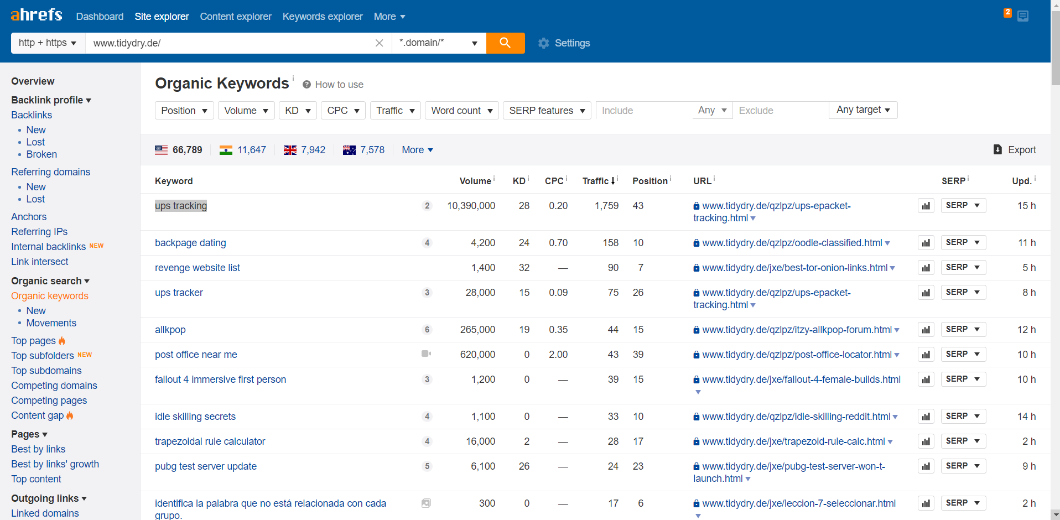Clear the URL field with the X icon
The height and width of the screenshot is (520, 1060).
(x=379, y=43)
